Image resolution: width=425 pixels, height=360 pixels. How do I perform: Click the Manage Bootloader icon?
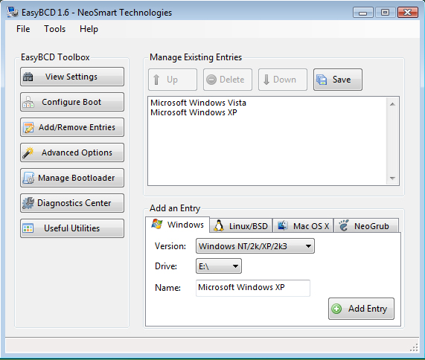pos(28,178)
